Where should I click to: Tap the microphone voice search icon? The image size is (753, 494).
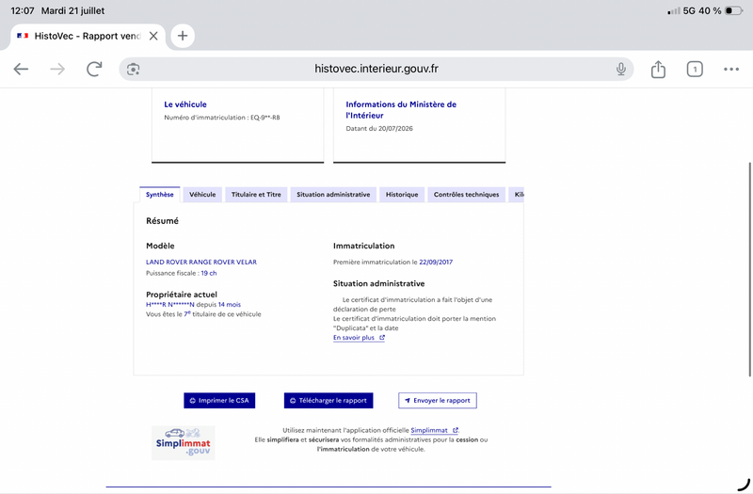[x=621, y=69]
